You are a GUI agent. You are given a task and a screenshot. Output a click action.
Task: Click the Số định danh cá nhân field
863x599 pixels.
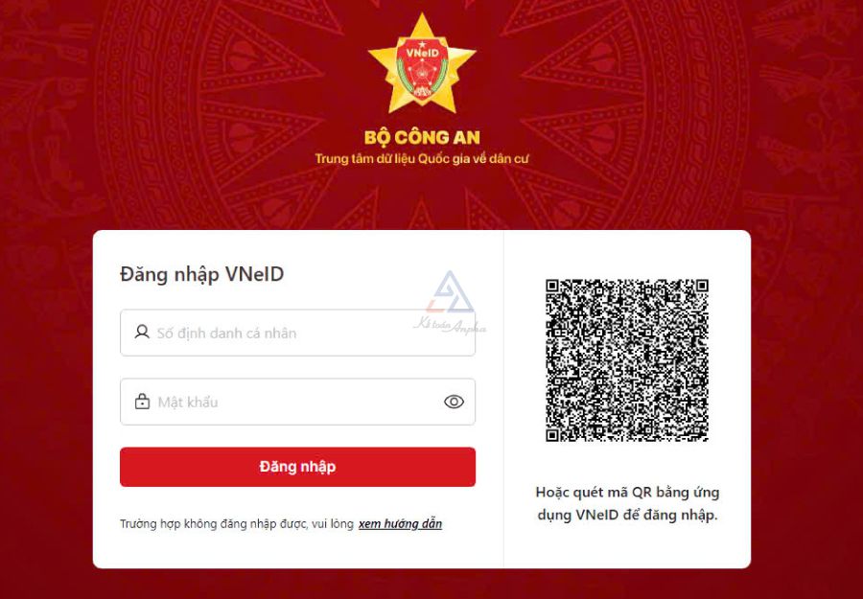[298, 333]
